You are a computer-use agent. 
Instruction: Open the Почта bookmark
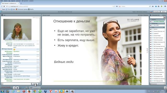(x=8, y=9)
